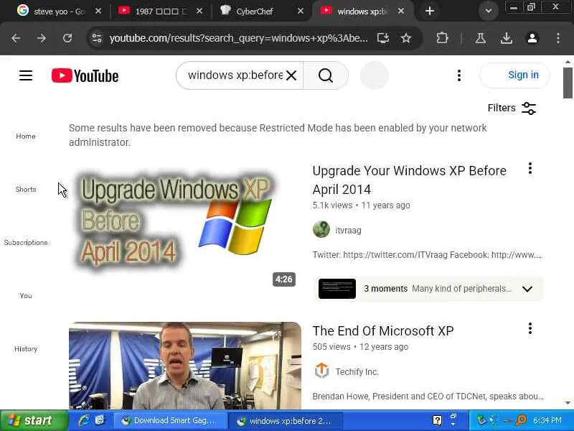
Task: Click 5.1k views 11 years ago text
Action: [361, 205]
